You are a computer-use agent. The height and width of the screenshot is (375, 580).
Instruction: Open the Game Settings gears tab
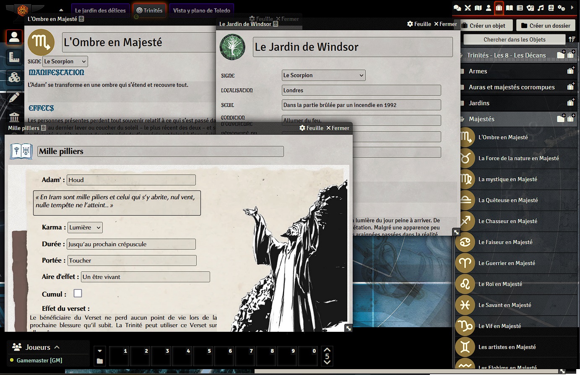point(561,8)
